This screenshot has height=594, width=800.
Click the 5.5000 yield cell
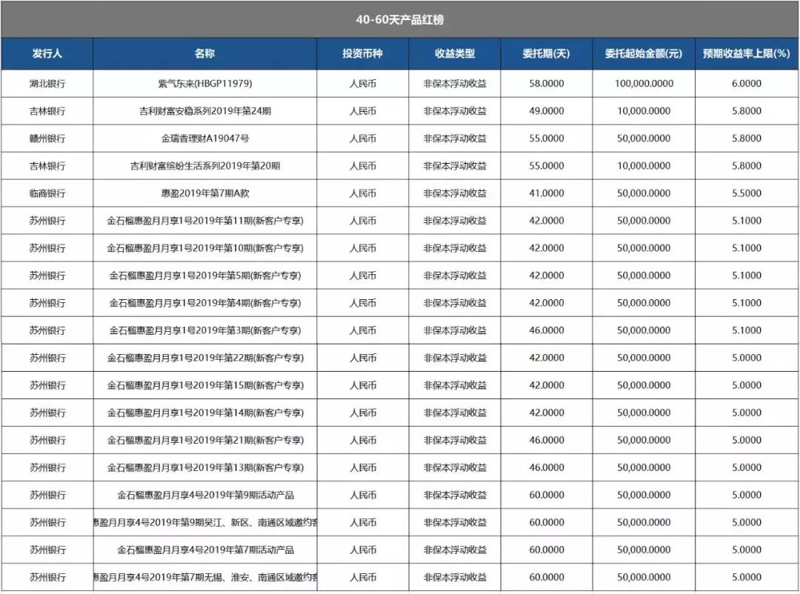pos(747,193)
